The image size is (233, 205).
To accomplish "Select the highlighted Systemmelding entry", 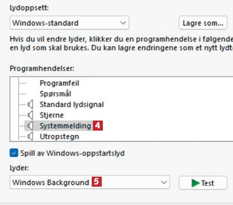I will [x=65, y=126].
